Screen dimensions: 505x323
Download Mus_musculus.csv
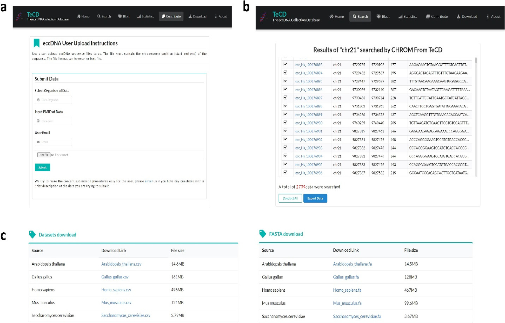coord(116,303)
